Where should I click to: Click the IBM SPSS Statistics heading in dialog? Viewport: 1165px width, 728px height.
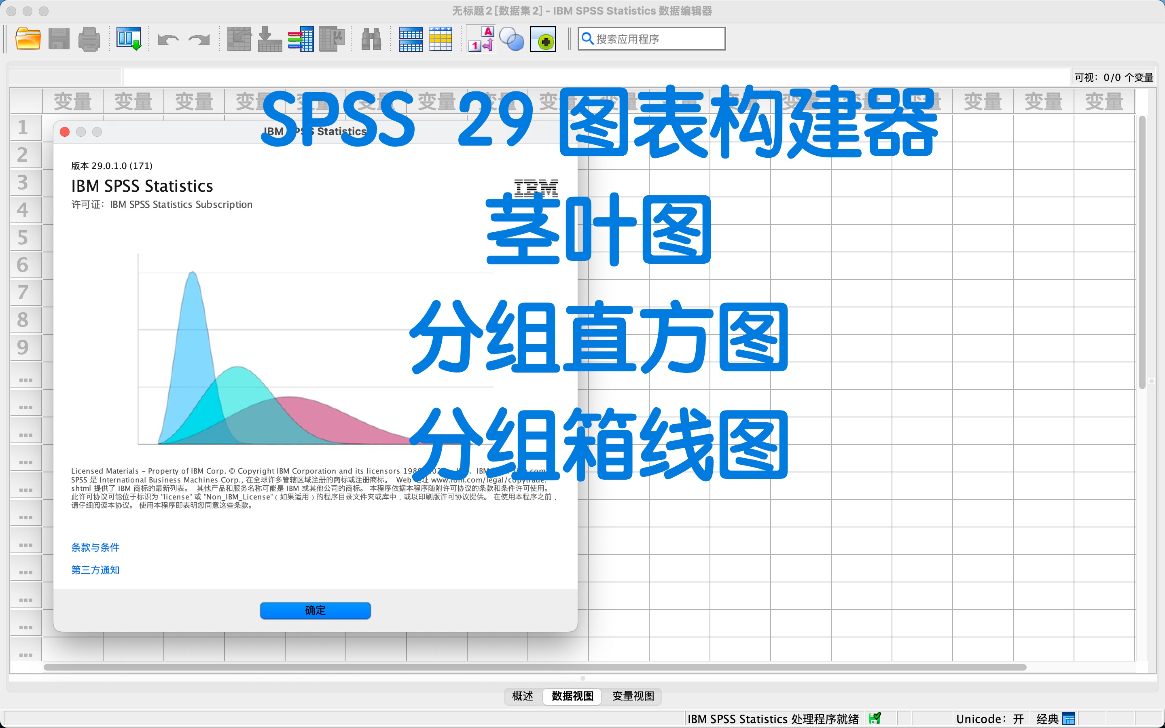[142, 186]
